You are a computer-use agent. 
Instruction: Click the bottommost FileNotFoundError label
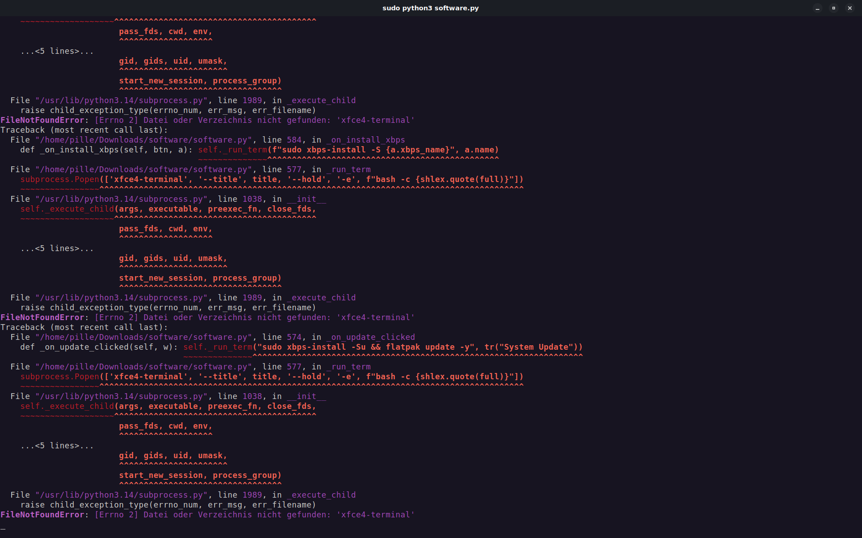[x=43, y=515]
